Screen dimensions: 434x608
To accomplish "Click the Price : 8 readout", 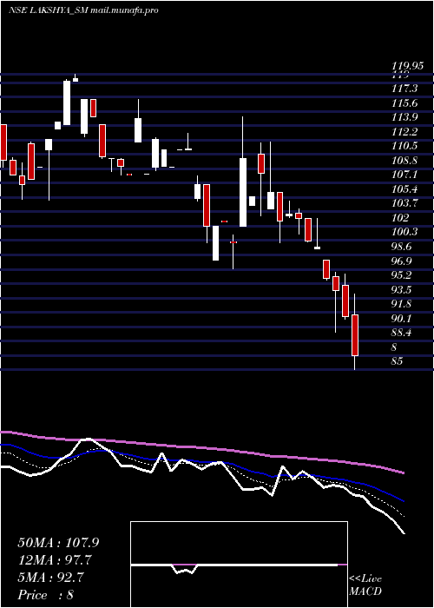I will (46, 595).
